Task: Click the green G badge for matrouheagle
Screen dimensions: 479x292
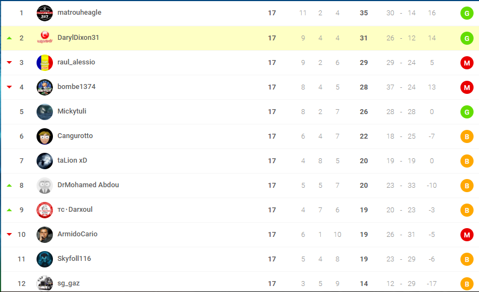Action: (x=466, y=13)
